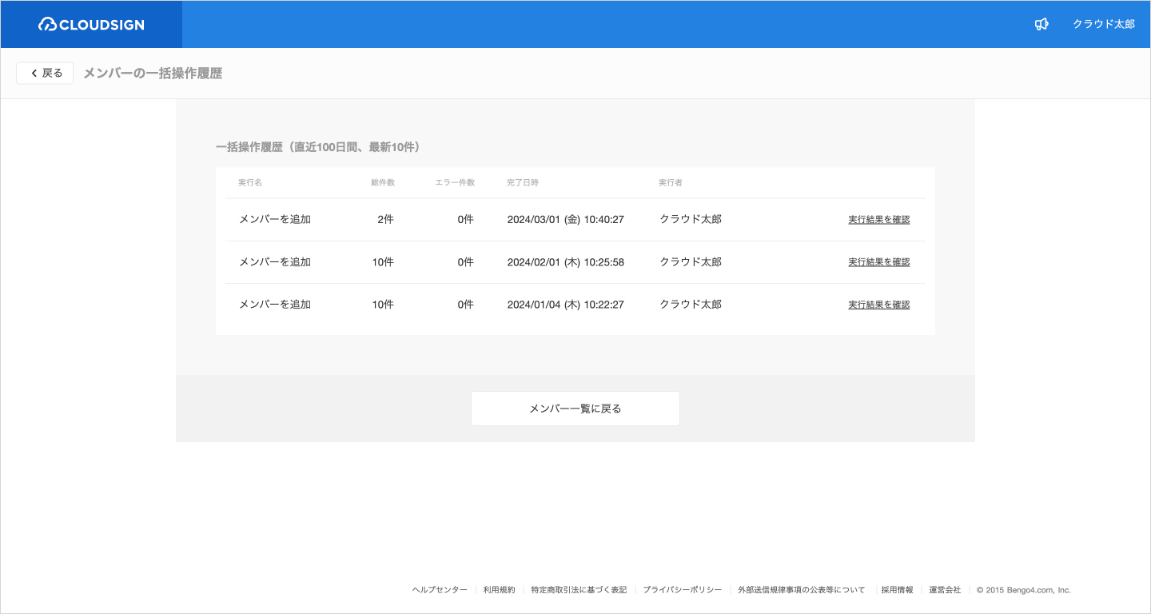The height and width of the screenshot is (614, 1151).
Task: Click the 一括操作履歴 section heading
Action: [x=318, y=147]
